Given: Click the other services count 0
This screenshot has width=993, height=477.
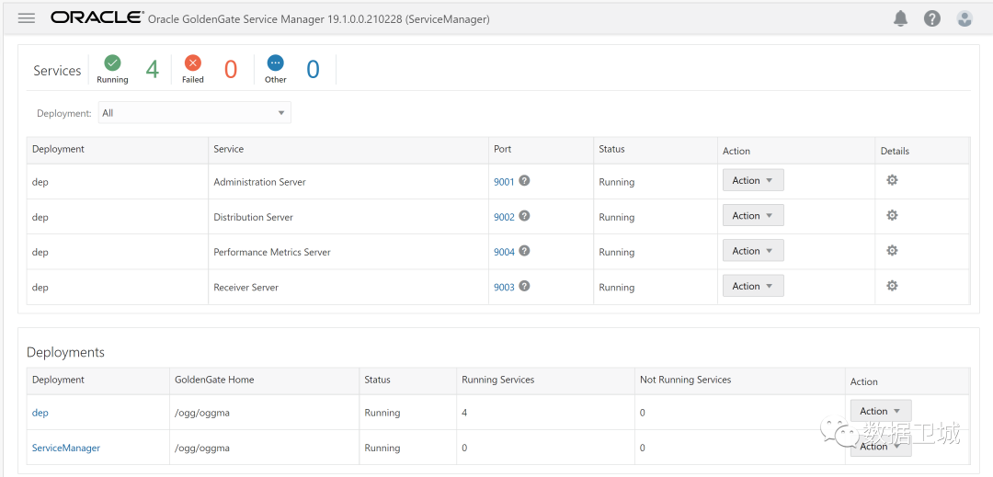Looking at the screenshot, I should tap(313, 69).
